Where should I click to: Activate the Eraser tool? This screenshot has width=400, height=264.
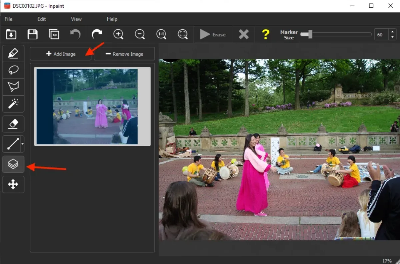[13, 124]
